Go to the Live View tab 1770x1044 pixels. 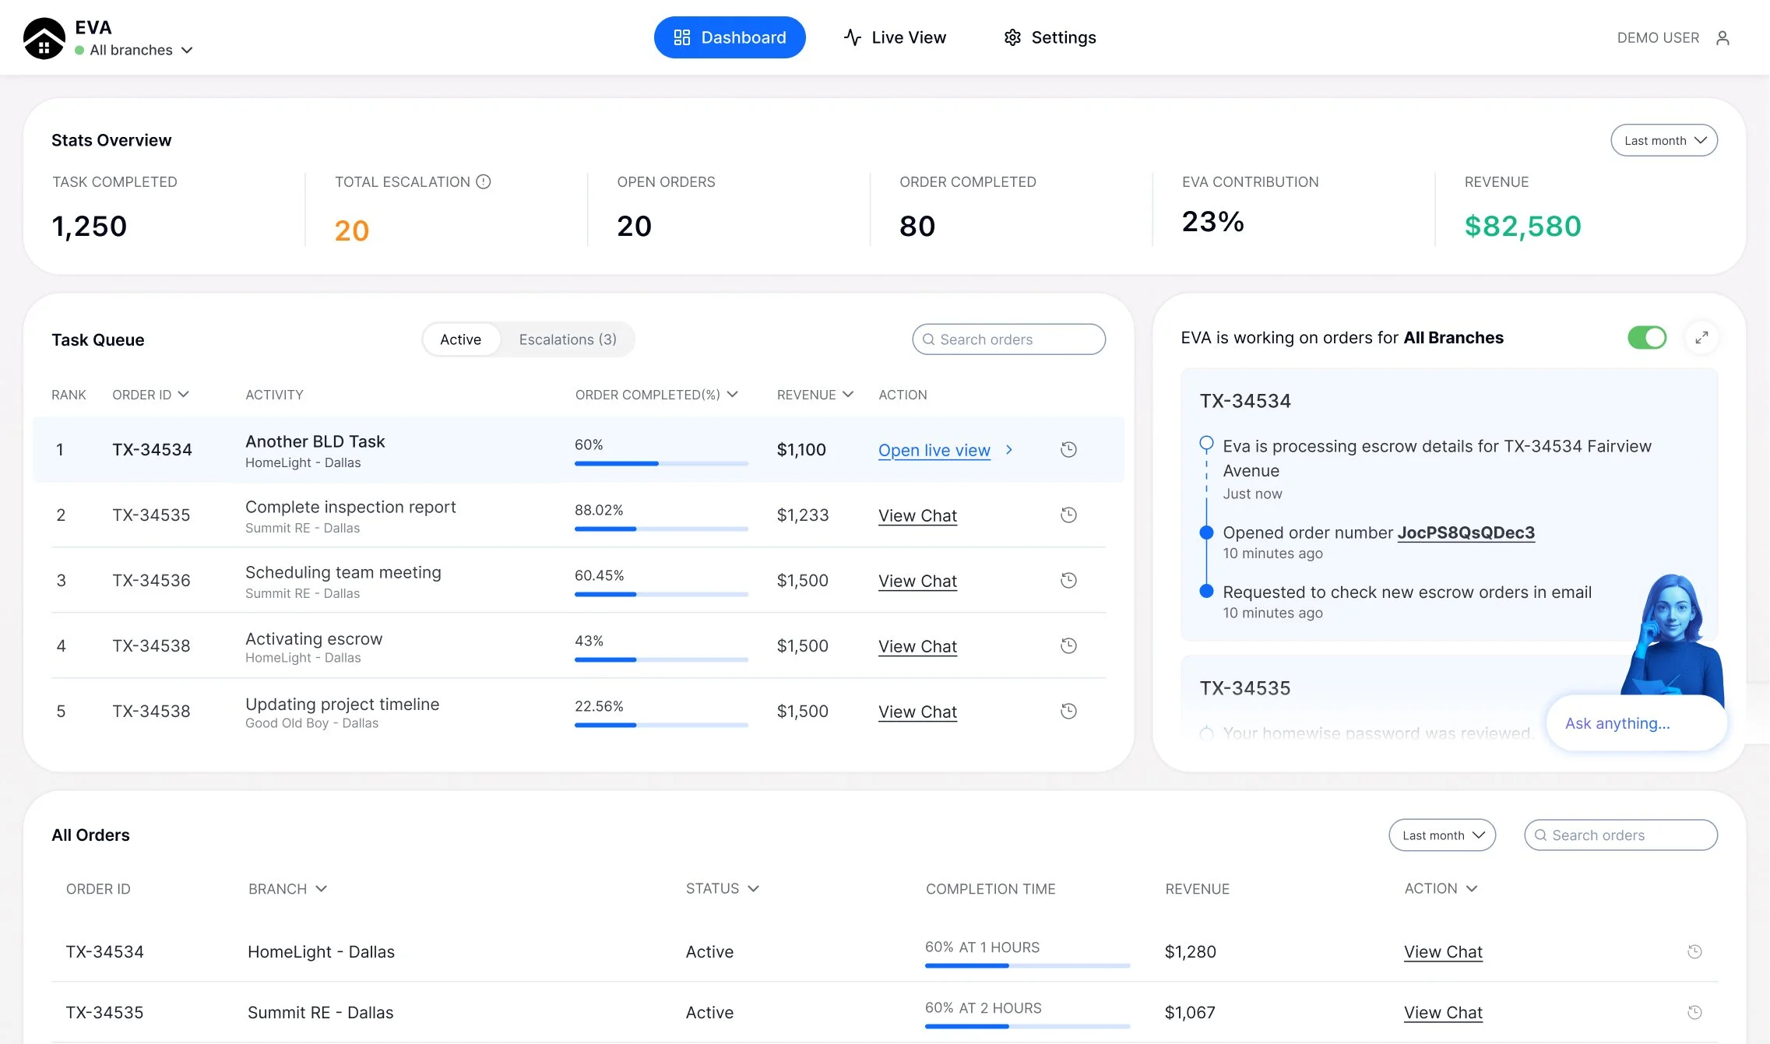(x=895, y=37)
